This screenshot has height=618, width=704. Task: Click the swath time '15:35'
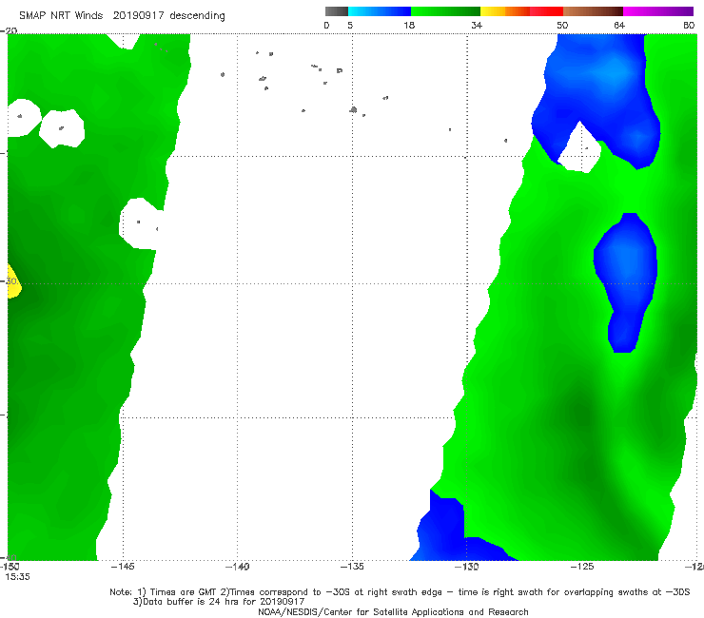coord(17,577)
